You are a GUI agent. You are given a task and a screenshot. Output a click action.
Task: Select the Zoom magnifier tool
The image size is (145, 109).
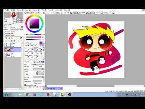tap(28, 45)
